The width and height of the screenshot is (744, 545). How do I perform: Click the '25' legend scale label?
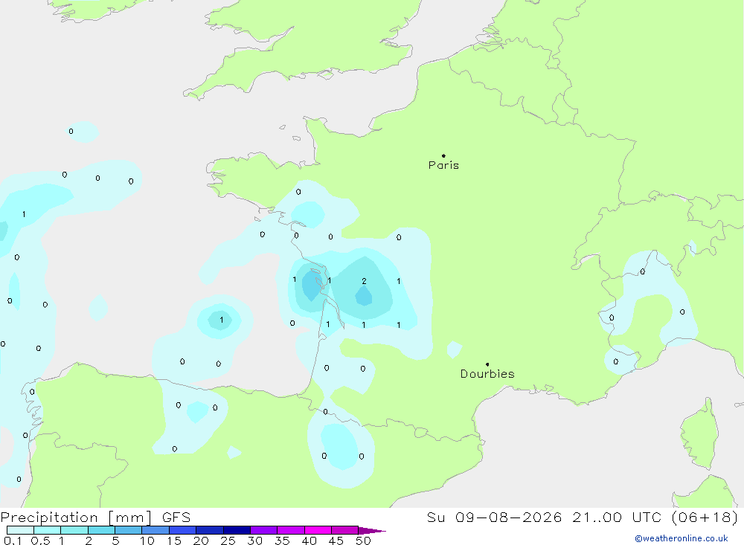tap(228, 541)
